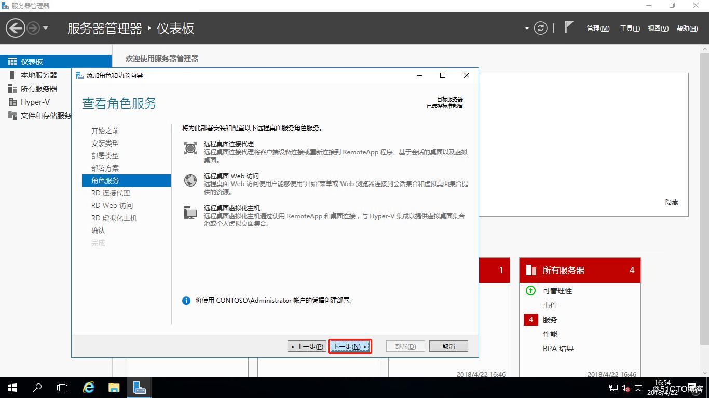Click 可管理性 in 所有服务器 tile
The width and height of the screenshot is (709, 398).
557,291
